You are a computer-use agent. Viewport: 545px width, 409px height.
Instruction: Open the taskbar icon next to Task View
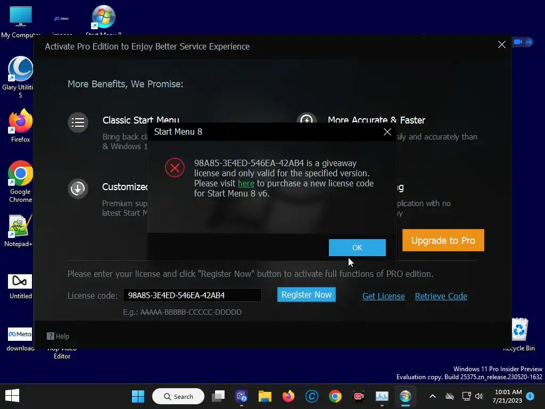pos(241,396)
